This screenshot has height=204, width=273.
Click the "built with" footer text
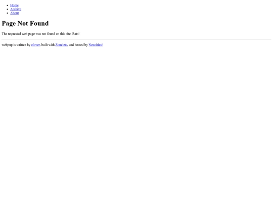[x=48, y=45]
